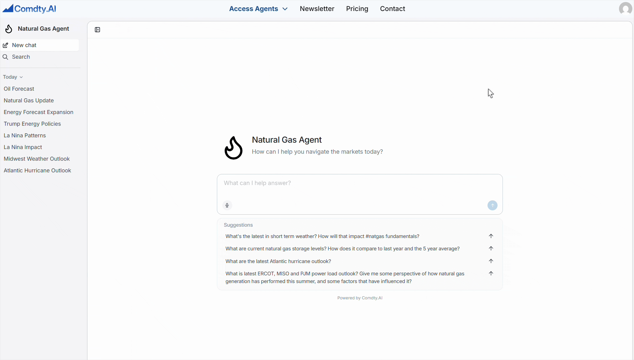Click the arrow for short term weather suggestion
634x360 pixels.
[491, 236]
